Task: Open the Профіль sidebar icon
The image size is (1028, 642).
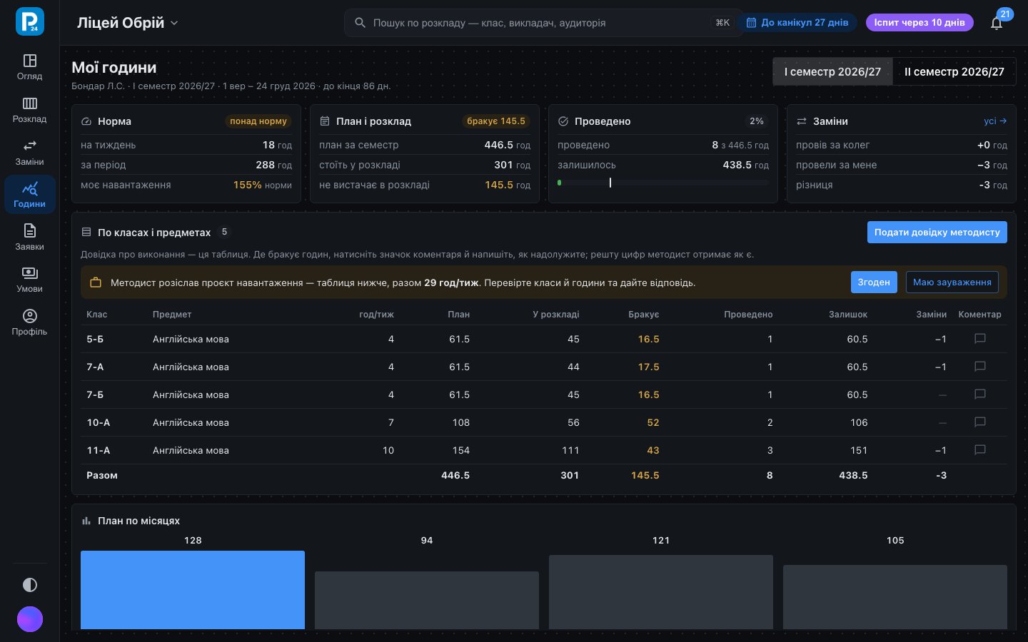Action: (x=30, y=322)
